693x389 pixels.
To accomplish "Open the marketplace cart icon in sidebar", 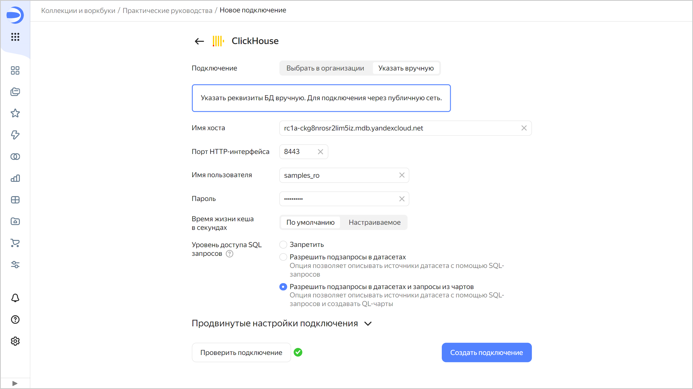I will tap(15, 243).
